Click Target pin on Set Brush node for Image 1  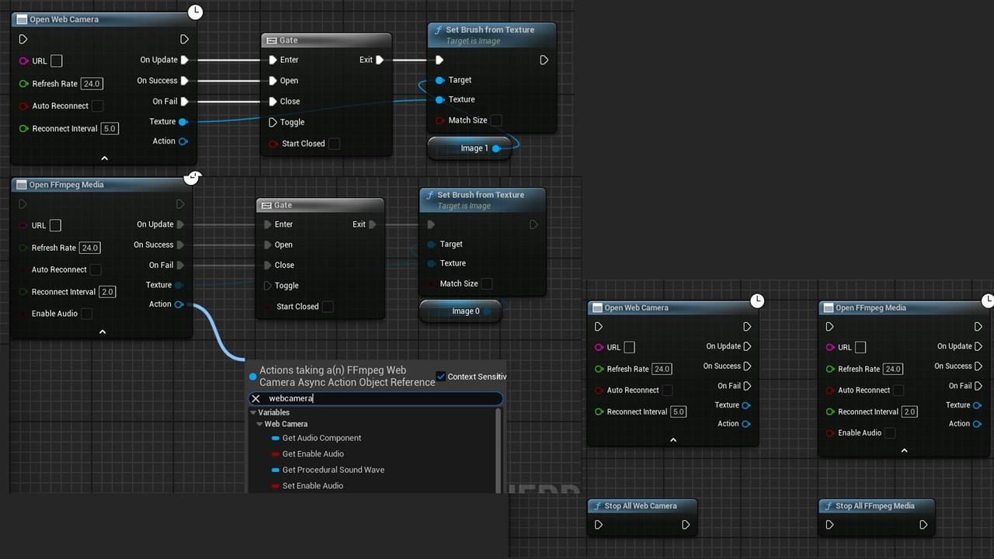(440, 80)
